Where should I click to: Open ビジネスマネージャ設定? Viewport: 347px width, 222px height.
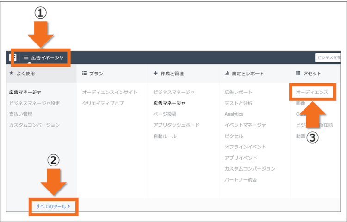(x=34, y=103)
